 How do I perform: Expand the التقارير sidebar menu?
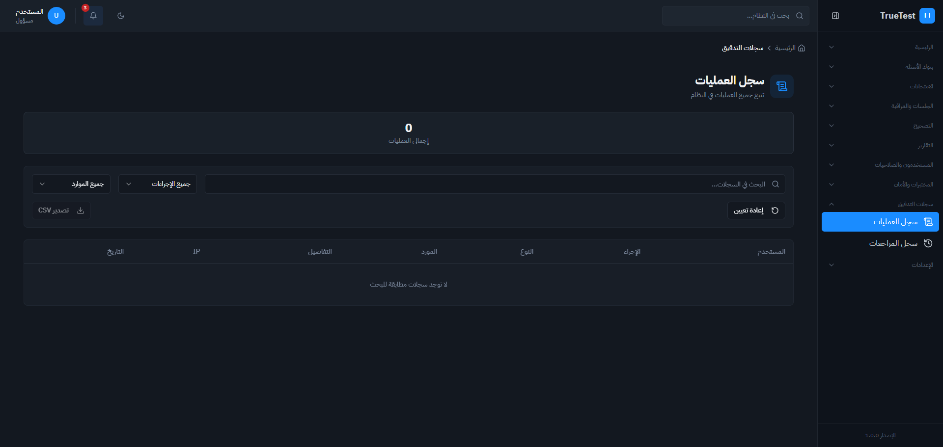pyautogui.click(x=880, y=145)
